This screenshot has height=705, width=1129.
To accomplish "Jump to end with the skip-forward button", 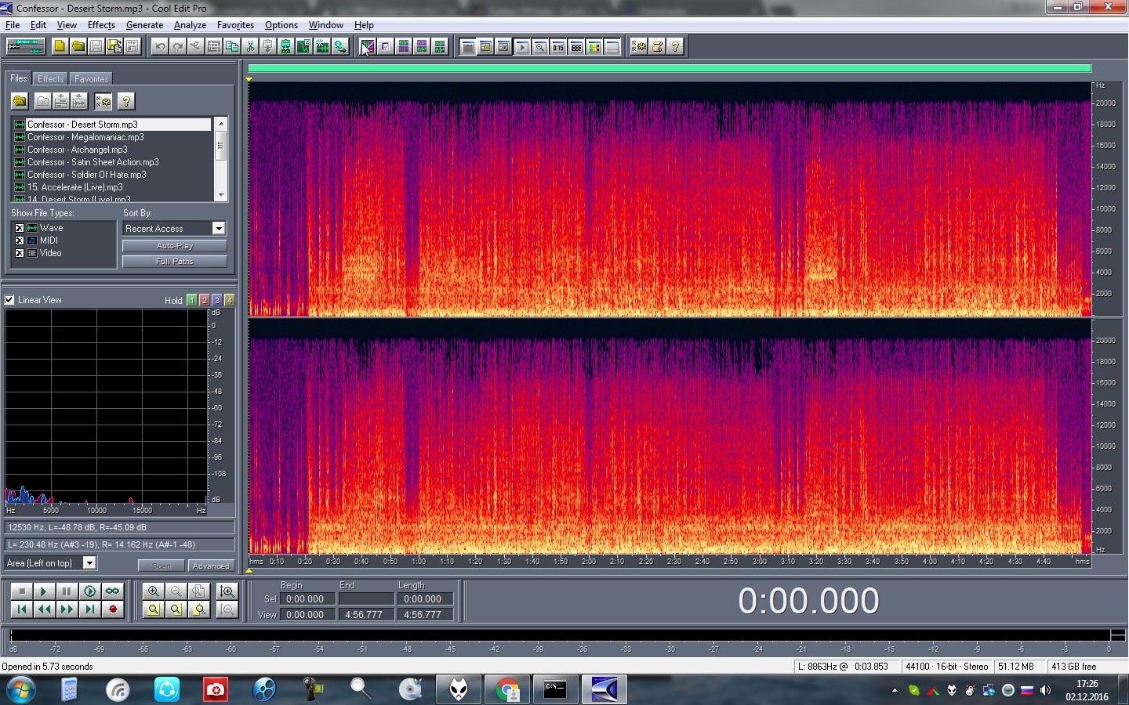I will coord(89,609).
